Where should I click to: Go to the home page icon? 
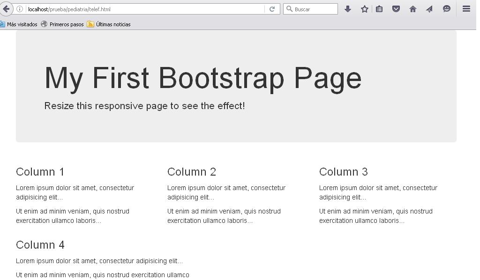(x=412, y=9)
